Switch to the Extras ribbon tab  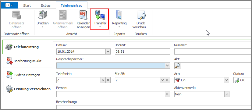(46, 5)
